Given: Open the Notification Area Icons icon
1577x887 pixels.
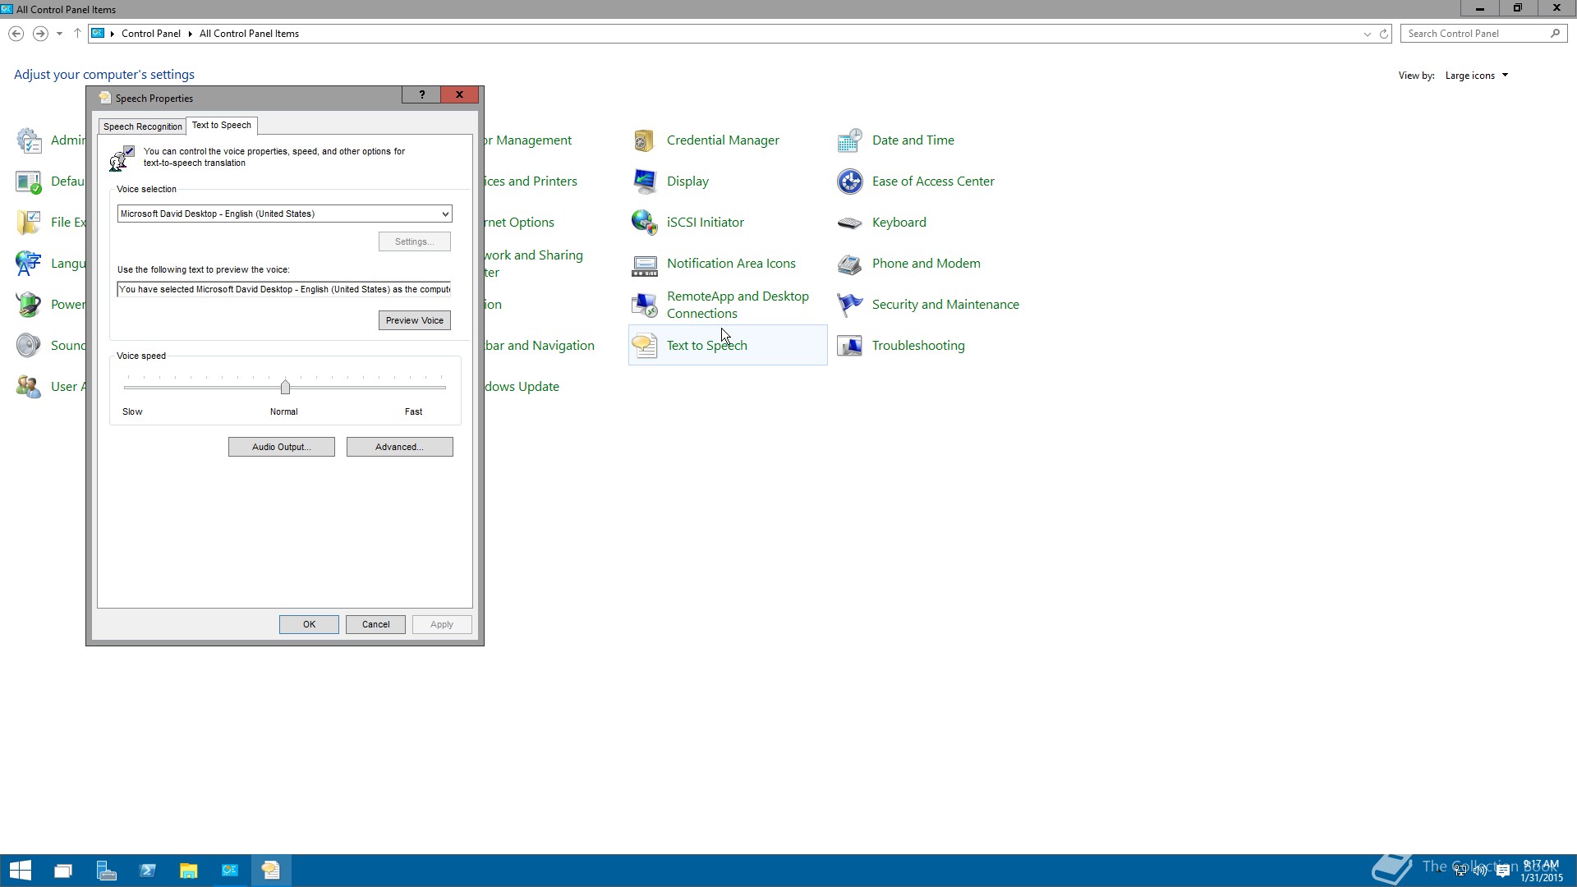Looking at the screenshot, I should (x=645, y=264).
